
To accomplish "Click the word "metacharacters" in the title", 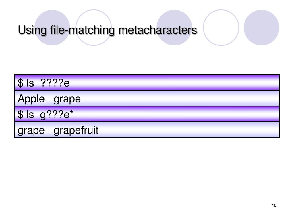I will pyautogui.click(x=158, y=30).
